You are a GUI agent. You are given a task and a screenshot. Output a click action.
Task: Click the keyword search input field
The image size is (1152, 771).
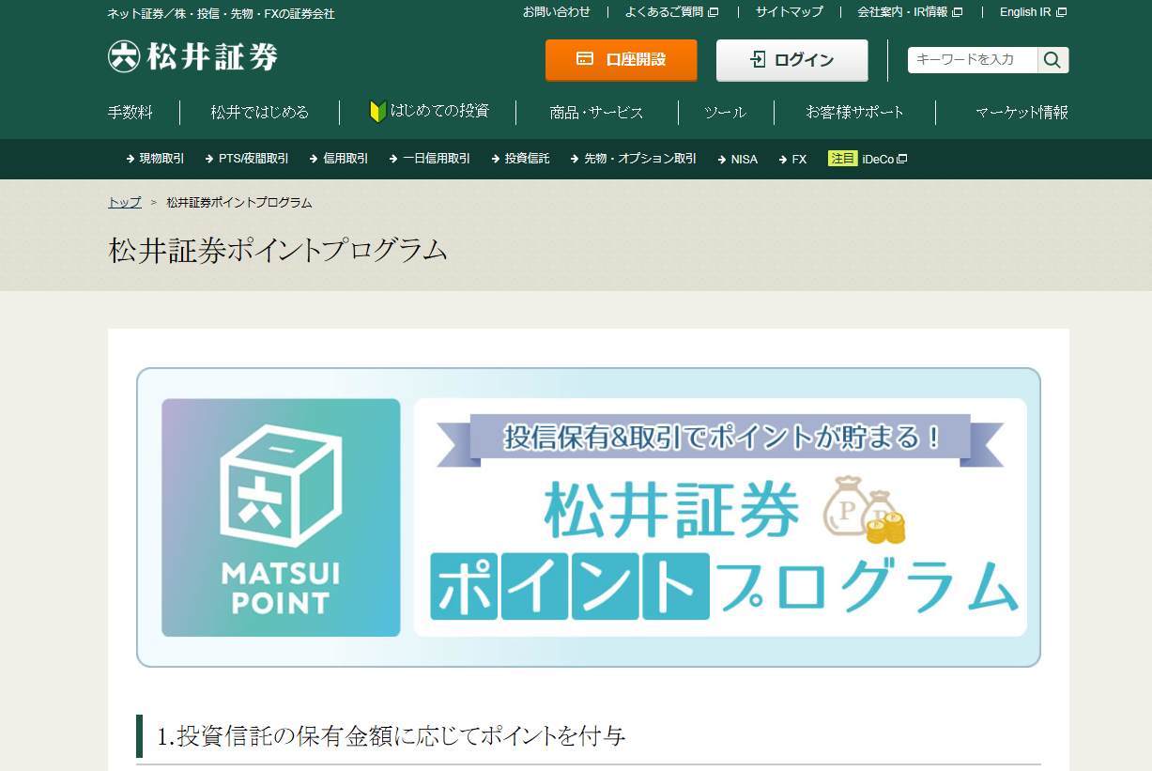point(972,59)
